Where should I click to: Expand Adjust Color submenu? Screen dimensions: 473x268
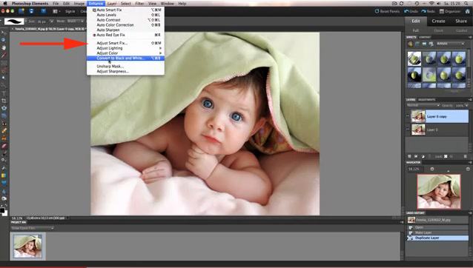[x=125, y=53]
